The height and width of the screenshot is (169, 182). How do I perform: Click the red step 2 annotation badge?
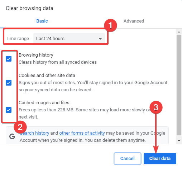pos(20,127)
